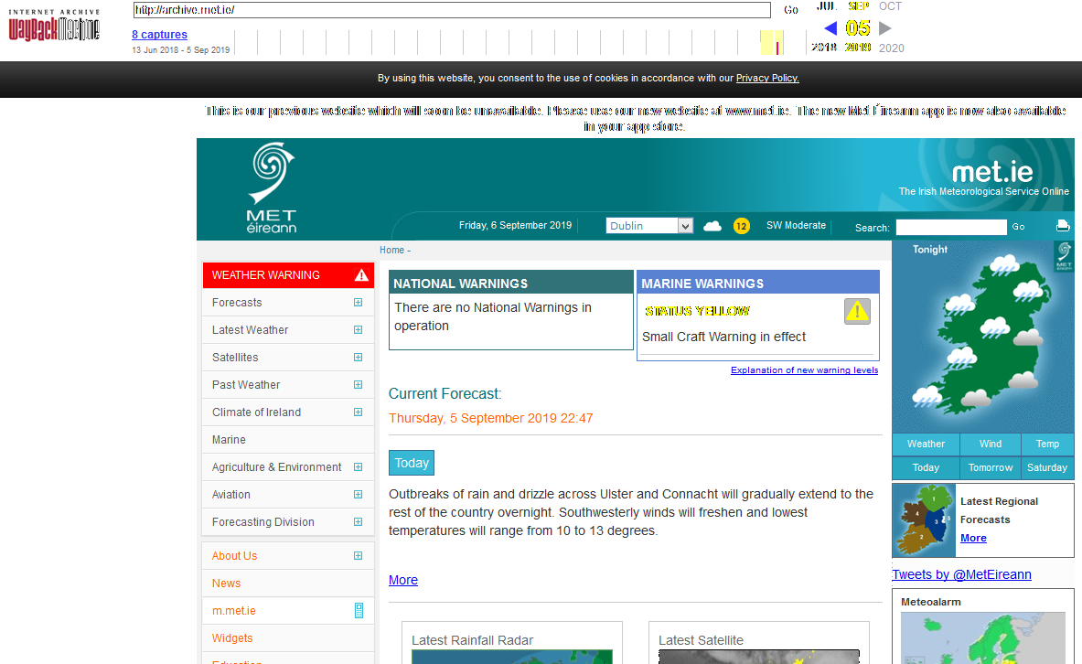Click the Meteoalarm Europe map
Image resolution: width=1082 pixels, height=664 pixels.
[982, 637]
